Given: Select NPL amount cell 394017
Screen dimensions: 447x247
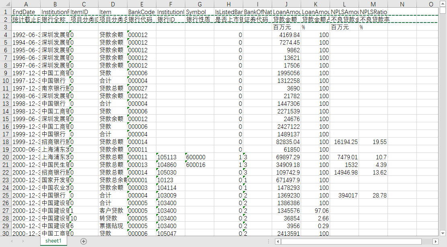Looking at the screenshot, I should pyautogui.click(x=344, y=196).
